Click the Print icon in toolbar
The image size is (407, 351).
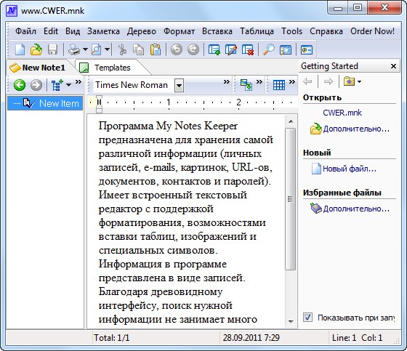74,49
